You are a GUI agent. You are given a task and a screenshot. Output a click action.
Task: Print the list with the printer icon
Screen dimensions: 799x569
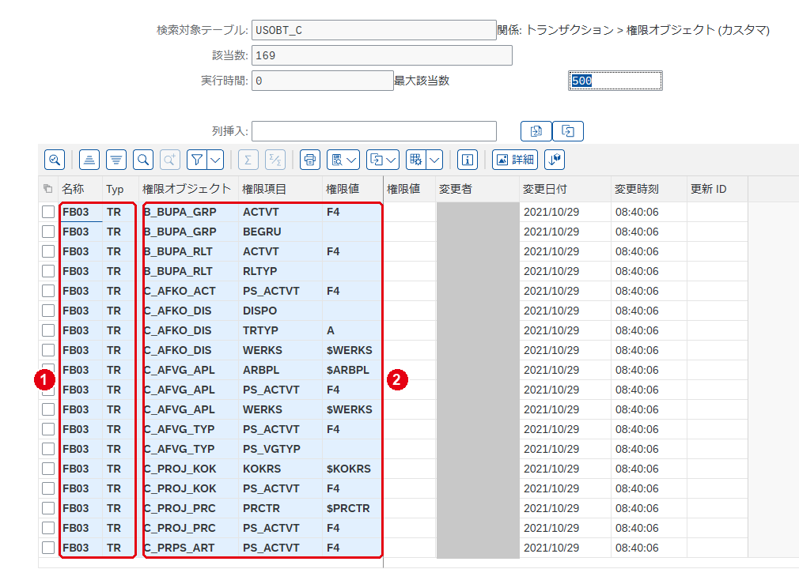310,160
